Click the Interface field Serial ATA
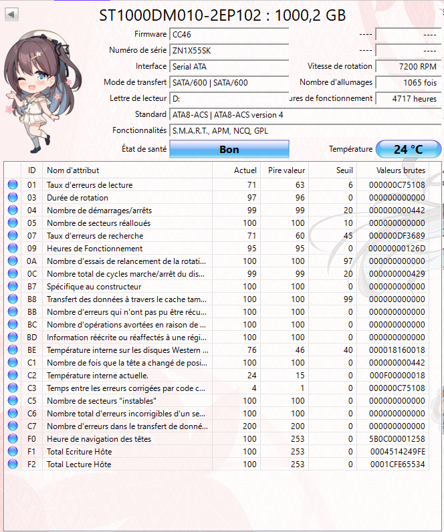Screen dimensions: 444x532 tap(229, 67)
